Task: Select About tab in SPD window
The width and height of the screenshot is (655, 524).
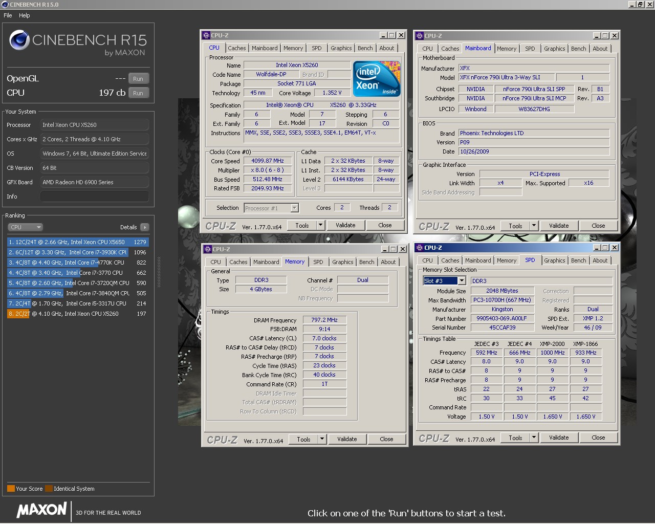Action: 600,260
